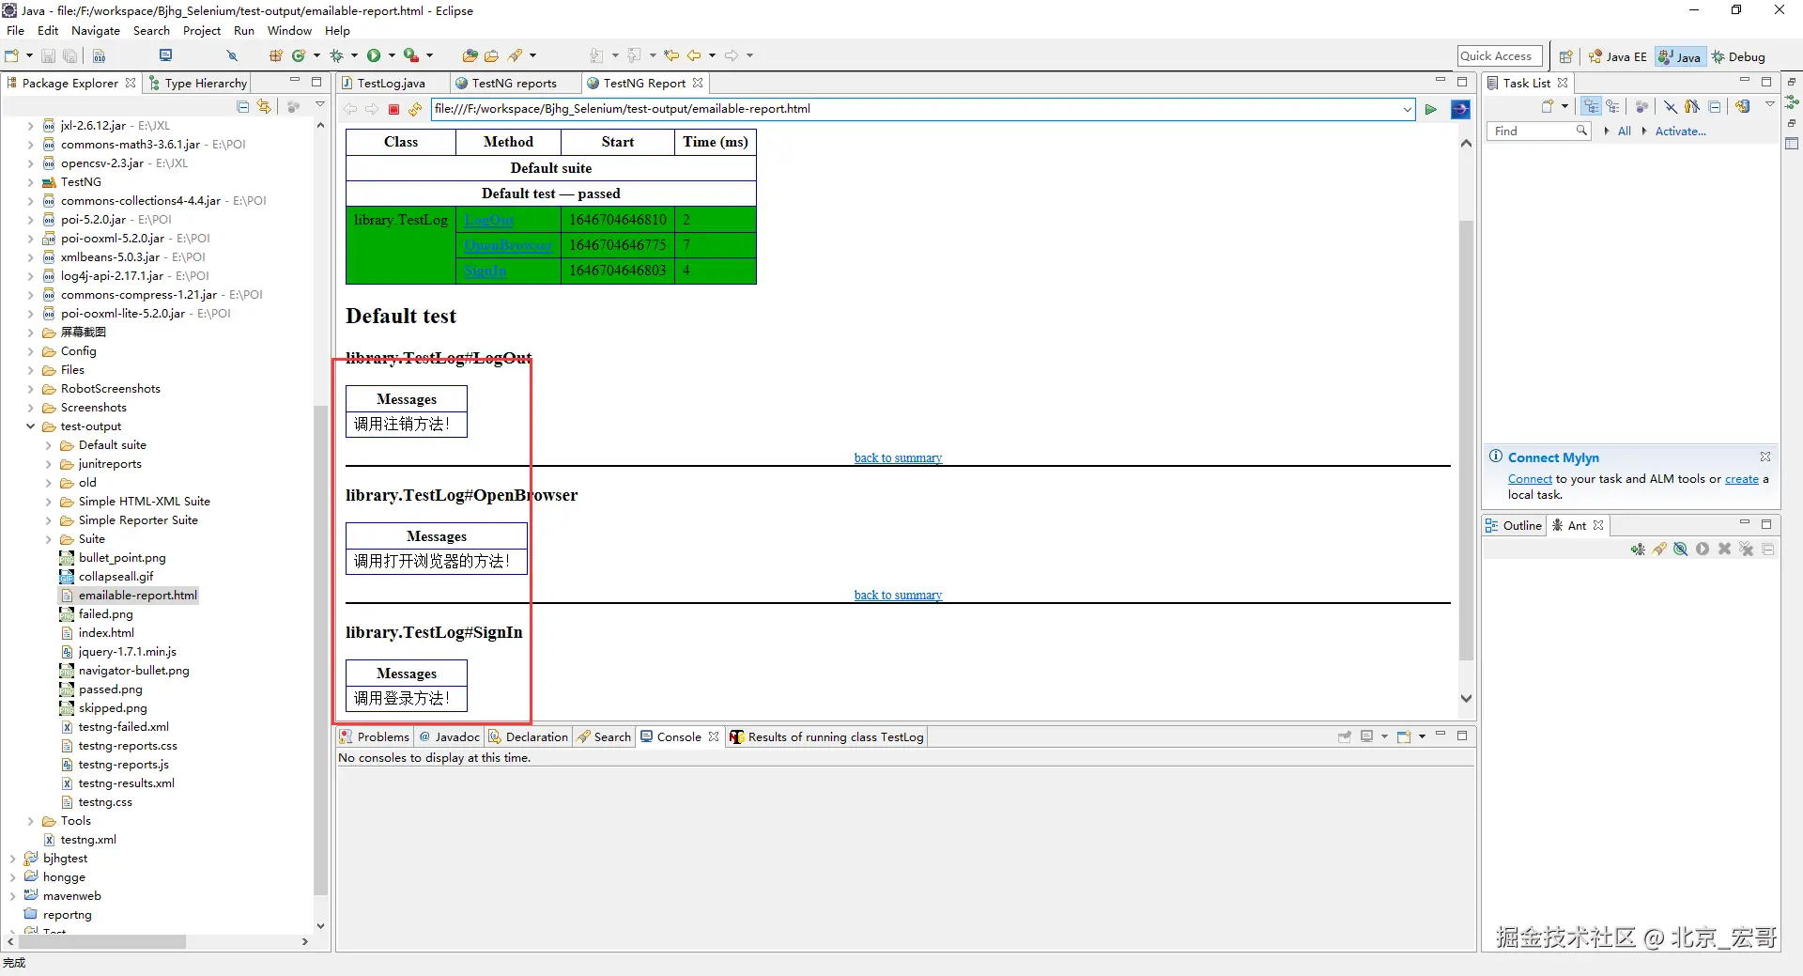Expand the junitreports folder
1803x976 pixels.
(49, 464)
